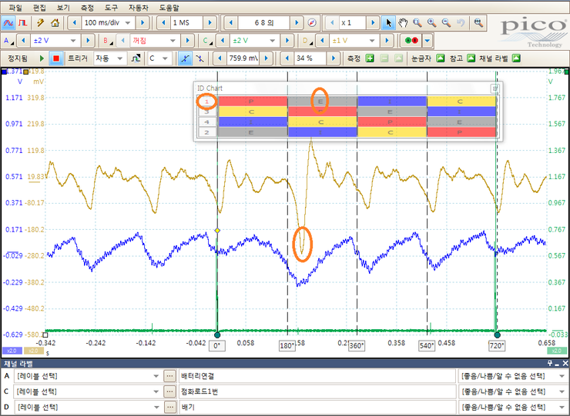Open 측정 menu
Screen dimensions: 570x416
coord(87,8)
